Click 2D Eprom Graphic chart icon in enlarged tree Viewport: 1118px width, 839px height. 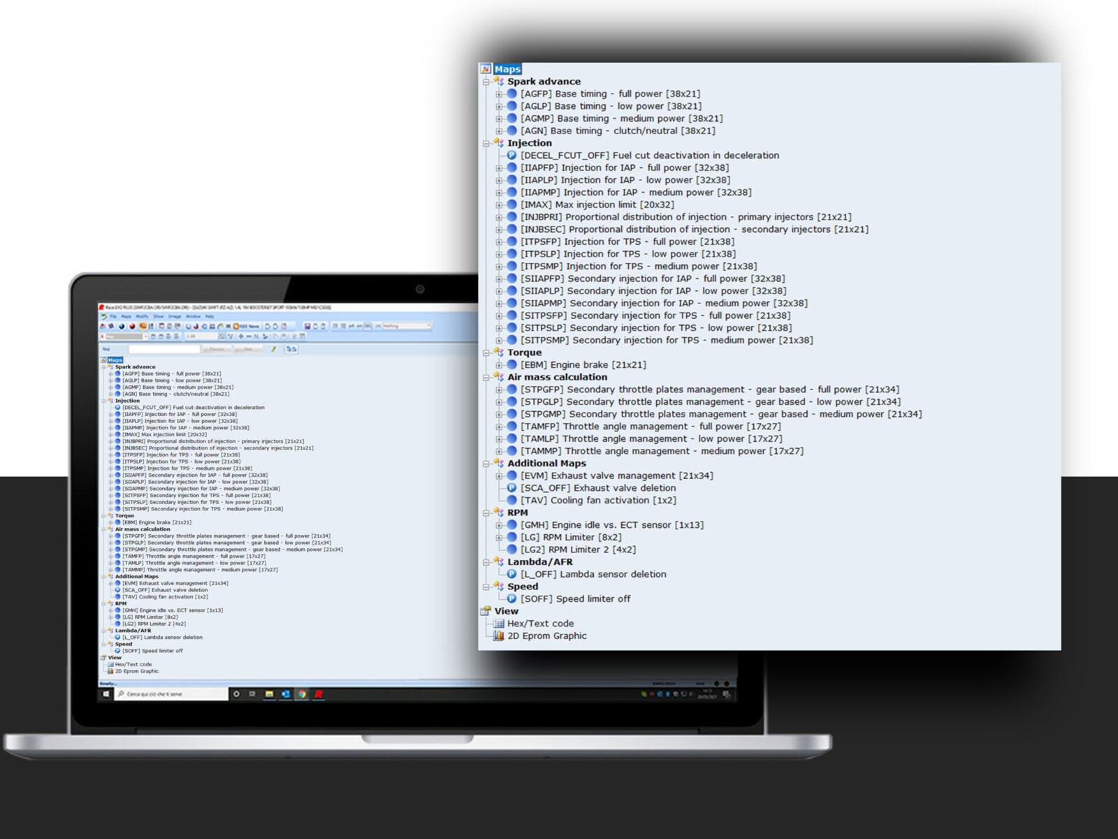point(499,636)
